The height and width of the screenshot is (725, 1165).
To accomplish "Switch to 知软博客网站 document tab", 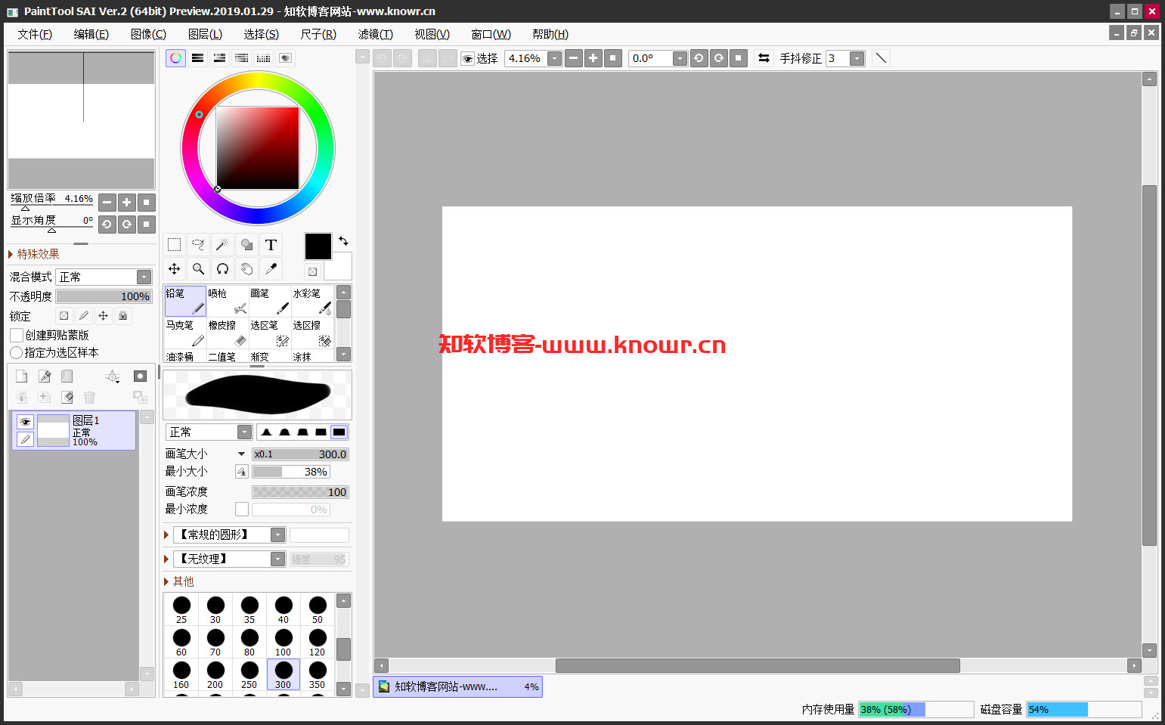I will [x=457, y=686].
